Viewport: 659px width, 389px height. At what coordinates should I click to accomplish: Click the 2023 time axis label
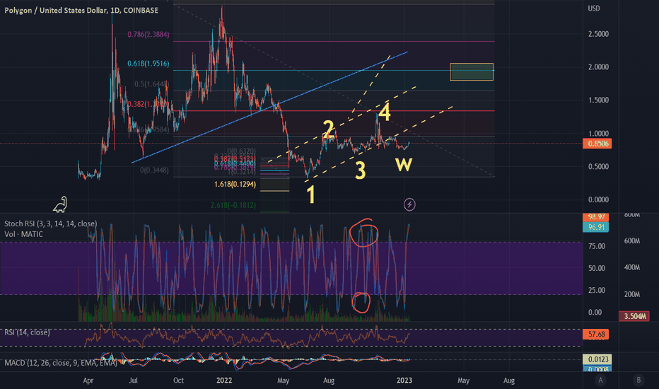[x=404, y=381]
